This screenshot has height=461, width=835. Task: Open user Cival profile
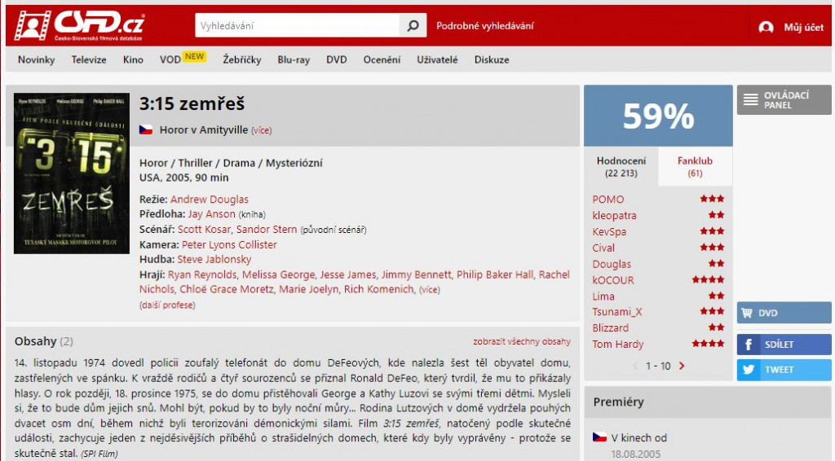click(x=603, y=248)
